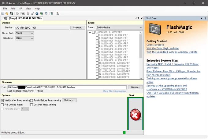Open the File menu
This screenshot has height=139, width=208.
[x=5, y=9]
